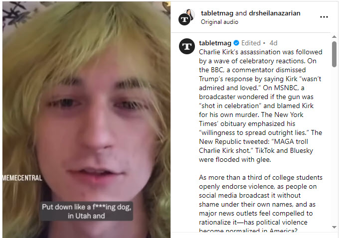Open the three-dot more options menu
This screenshot has width=340, height=238.
(x=324, y=17)
